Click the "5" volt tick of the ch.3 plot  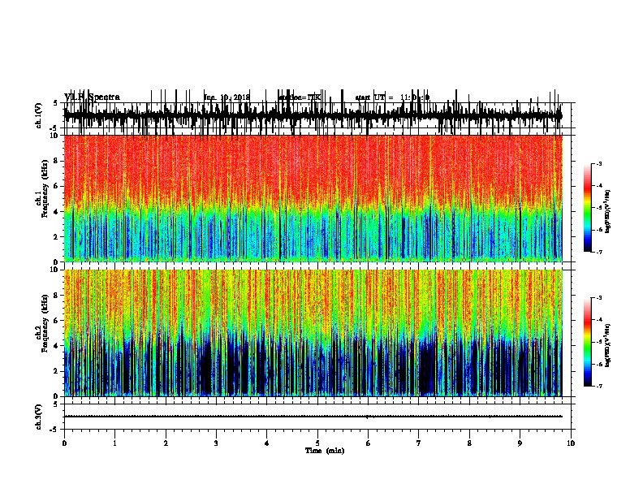pyautogui.click(x=55, y=404)
